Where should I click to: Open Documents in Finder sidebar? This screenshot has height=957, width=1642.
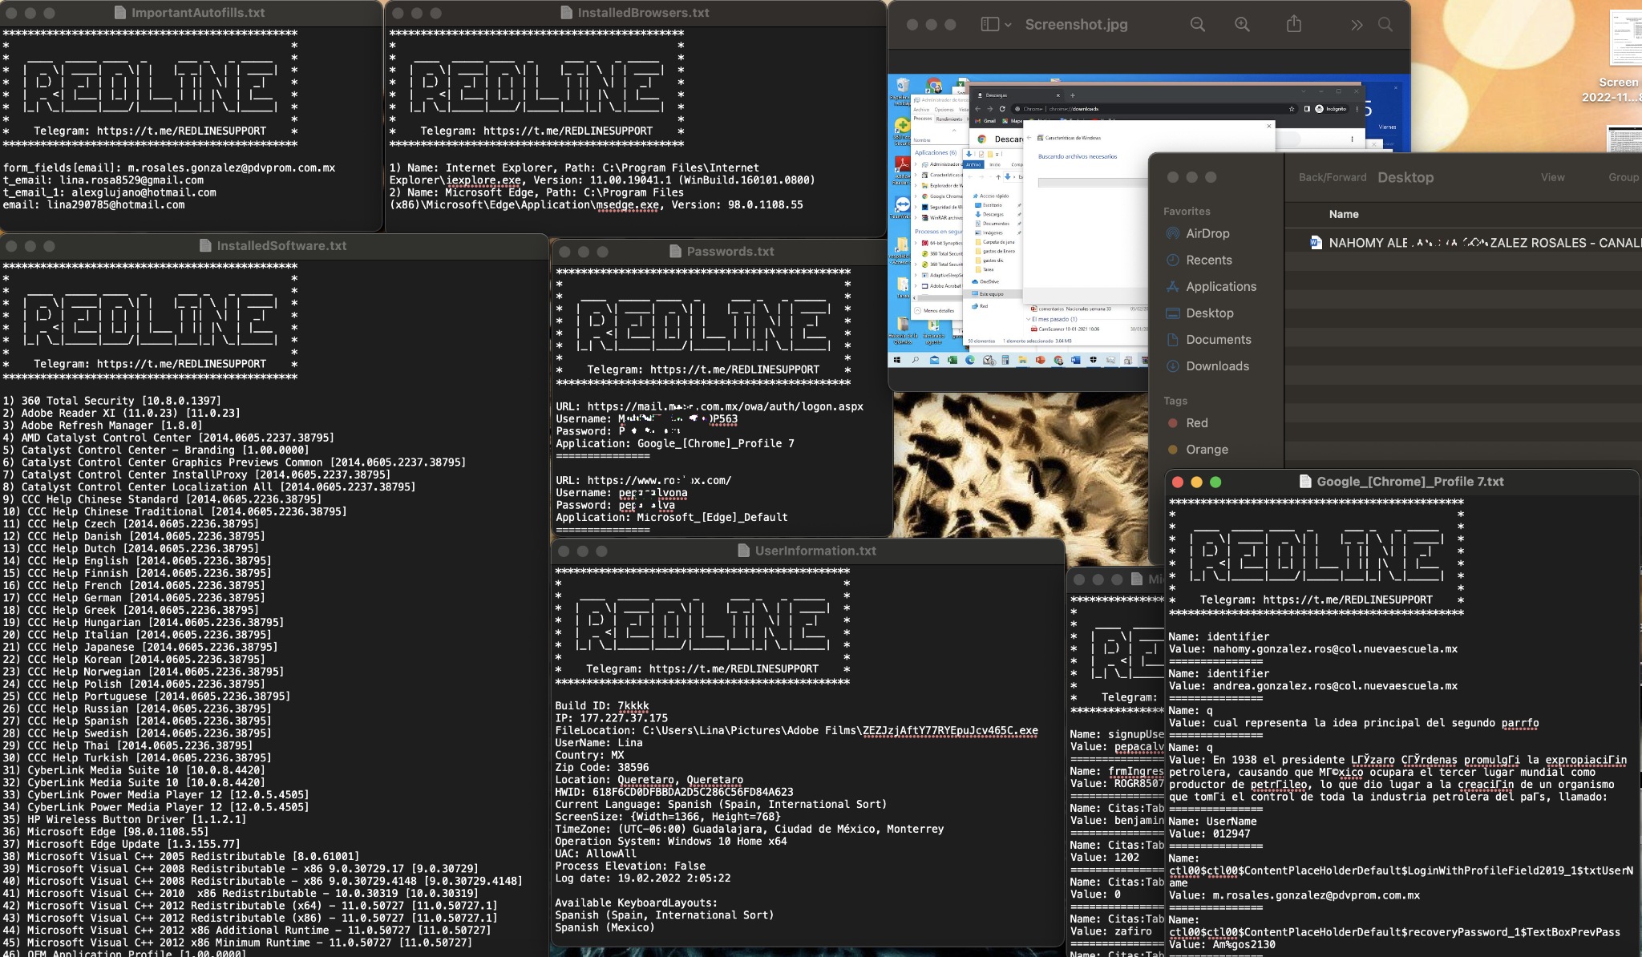[1219, 339]
